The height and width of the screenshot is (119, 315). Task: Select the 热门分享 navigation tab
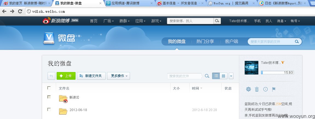(x=205, y=41)
